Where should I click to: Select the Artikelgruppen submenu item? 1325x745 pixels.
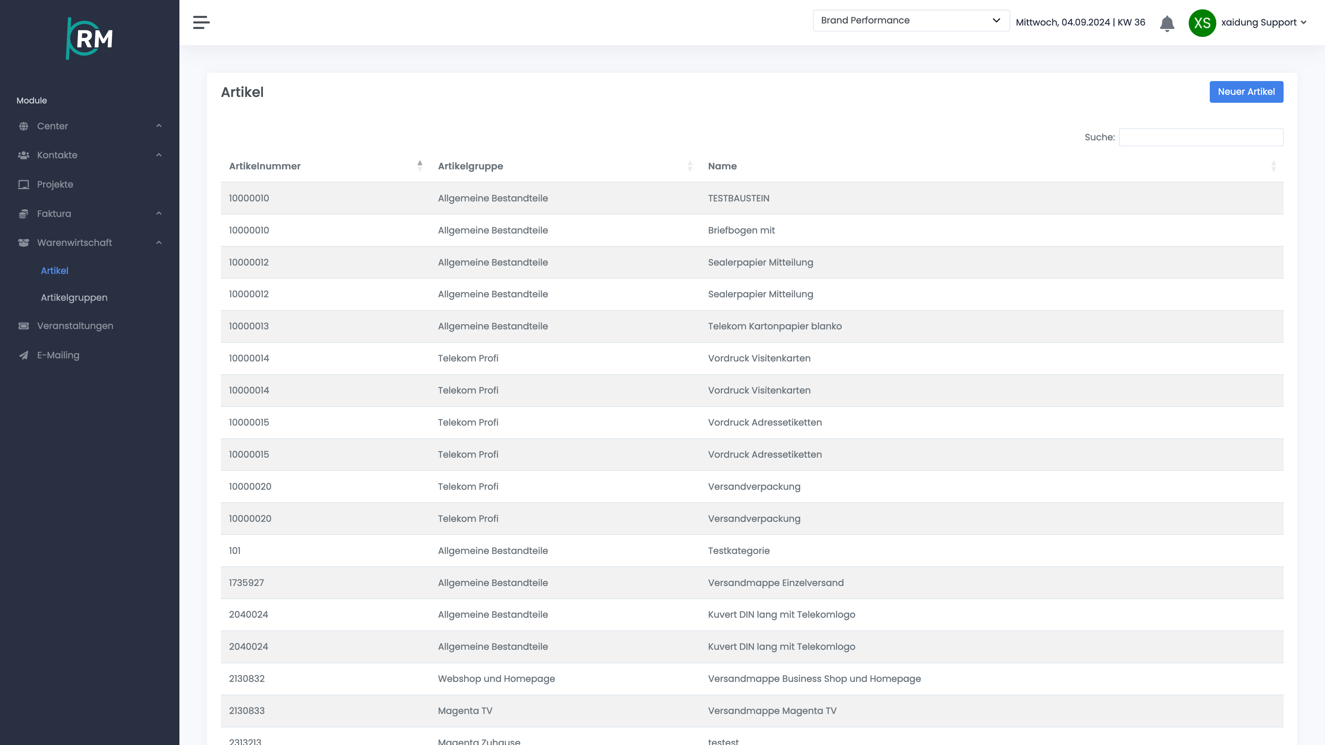coord(74,298)
